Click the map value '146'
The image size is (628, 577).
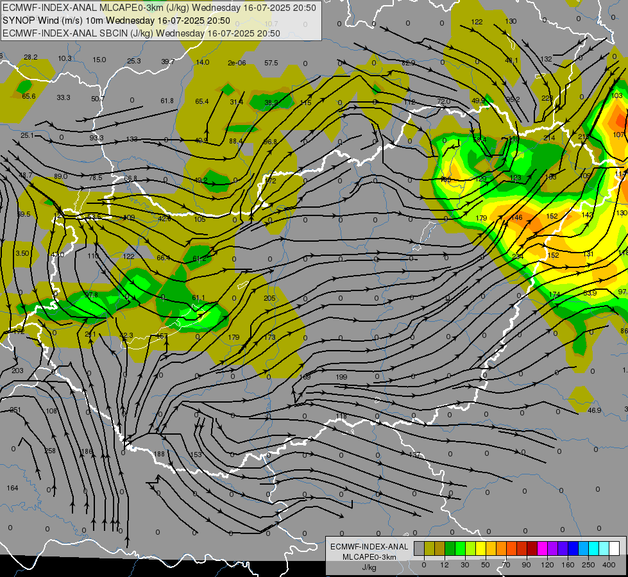[x=517, y=217]
